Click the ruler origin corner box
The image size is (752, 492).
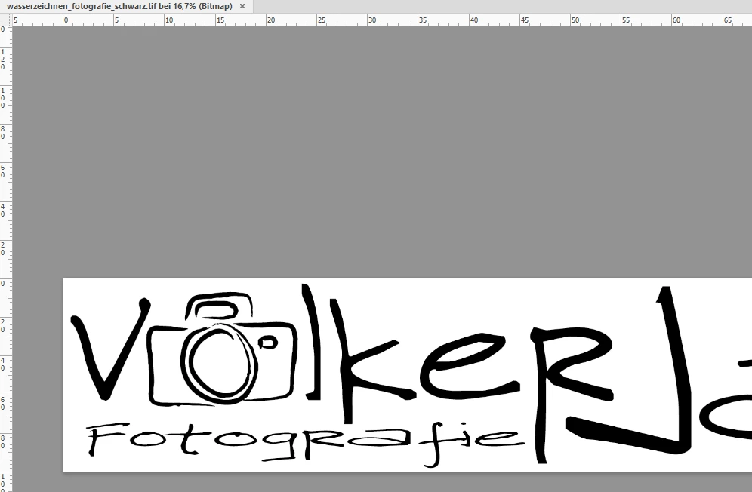pos(6,20)
